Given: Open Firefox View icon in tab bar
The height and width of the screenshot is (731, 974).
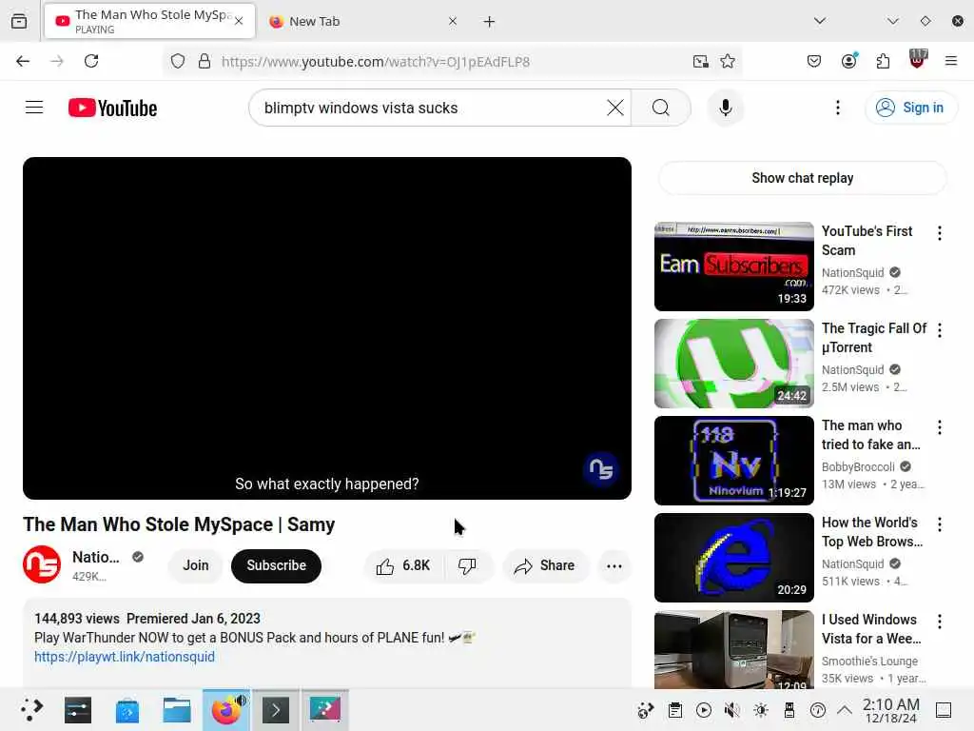Looking at the screenshot, I should (19, 21).
